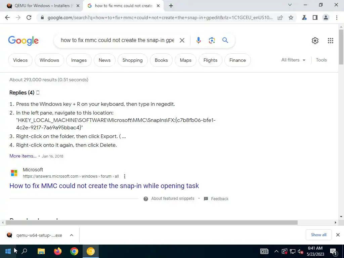Open the browser side panel

click(315, 17)
